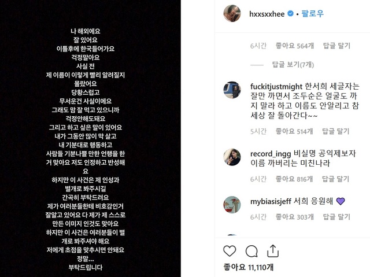Open the hxxsxxhee profile picture
The width and height of the screenshot is (370, 277).
tap(232, 13)
